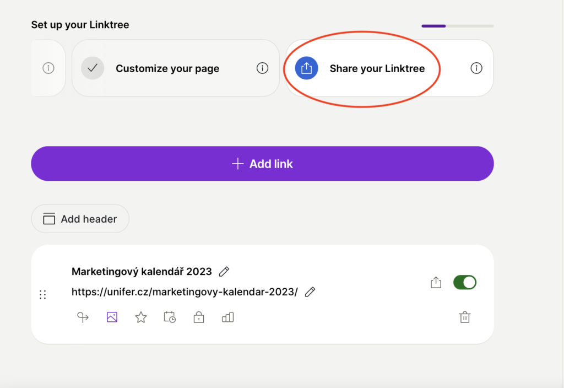The image size is (564, 388).
Task: Select the Share your Linktree card
Action: pyautogui.click(x=377, y=68)
